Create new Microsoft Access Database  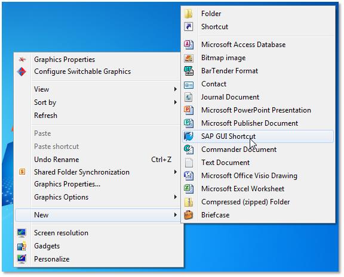click(243, 45)
